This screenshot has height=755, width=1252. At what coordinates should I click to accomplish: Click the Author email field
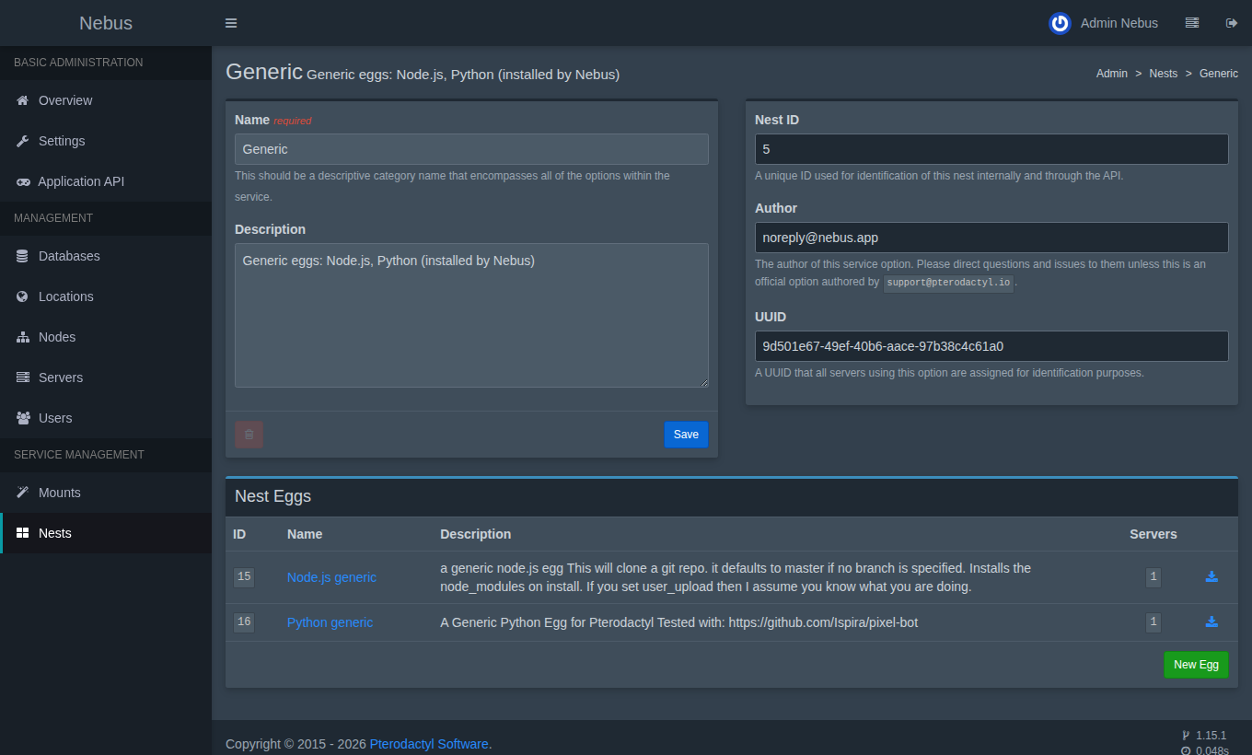click(991, 238)
